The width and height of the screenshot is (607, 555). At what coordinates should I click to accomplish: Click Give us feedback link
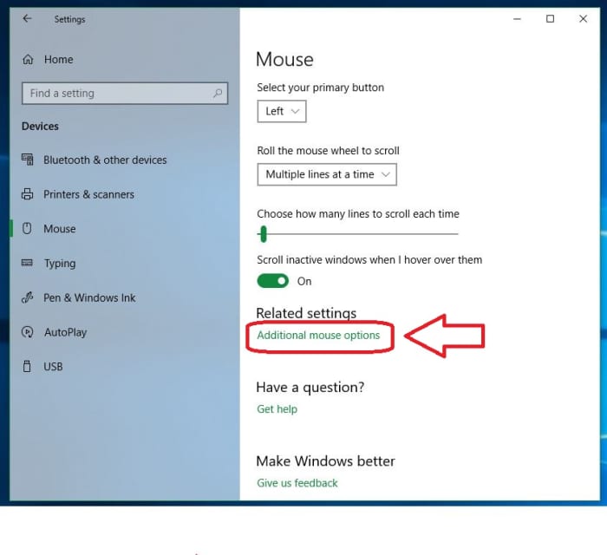[x=297, y=483]
